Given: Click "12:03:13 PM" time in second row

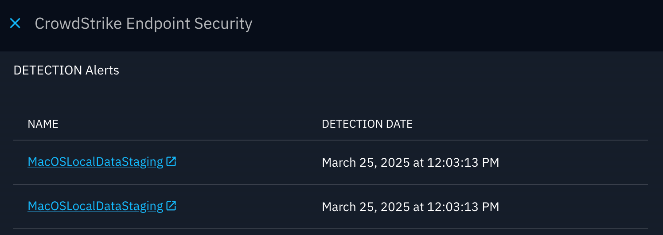Looking at the screenshot, I should point(463,207).
